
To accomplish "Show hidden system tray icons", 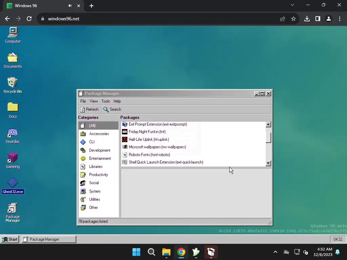I will pos(275,252).
